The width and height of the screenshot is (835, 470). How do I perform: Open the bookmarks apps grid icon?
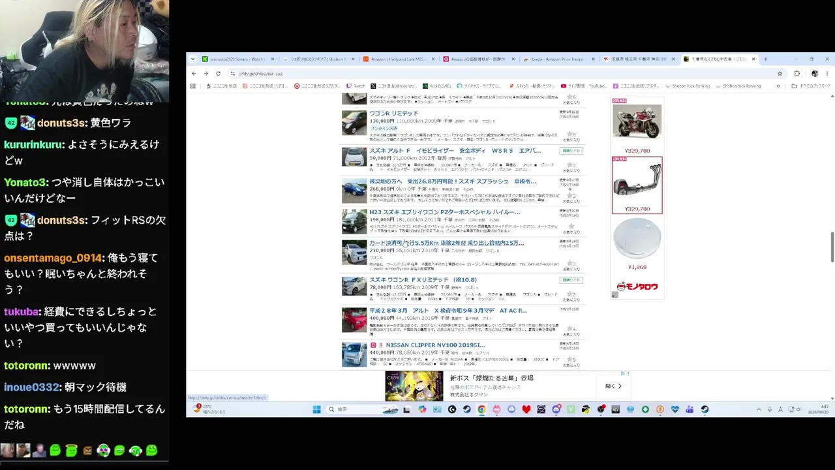pos(192,86)
